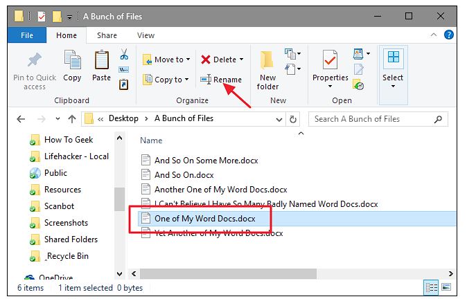Switch to Large icons view in status bar
The height and width of the screenshot is (299, 467).
[x=446, y=287]
